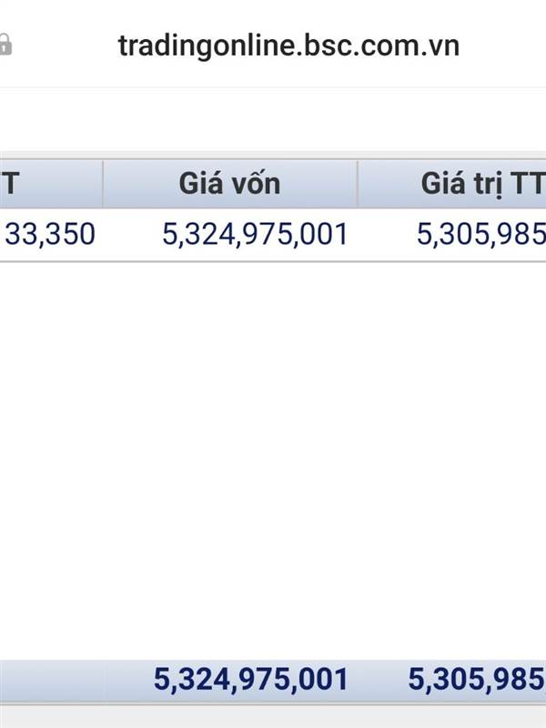This screenshot has height=728, width=546.
Task: Tap the tradingonline.bsc.com.vn URL text
Action: (288, 46)
